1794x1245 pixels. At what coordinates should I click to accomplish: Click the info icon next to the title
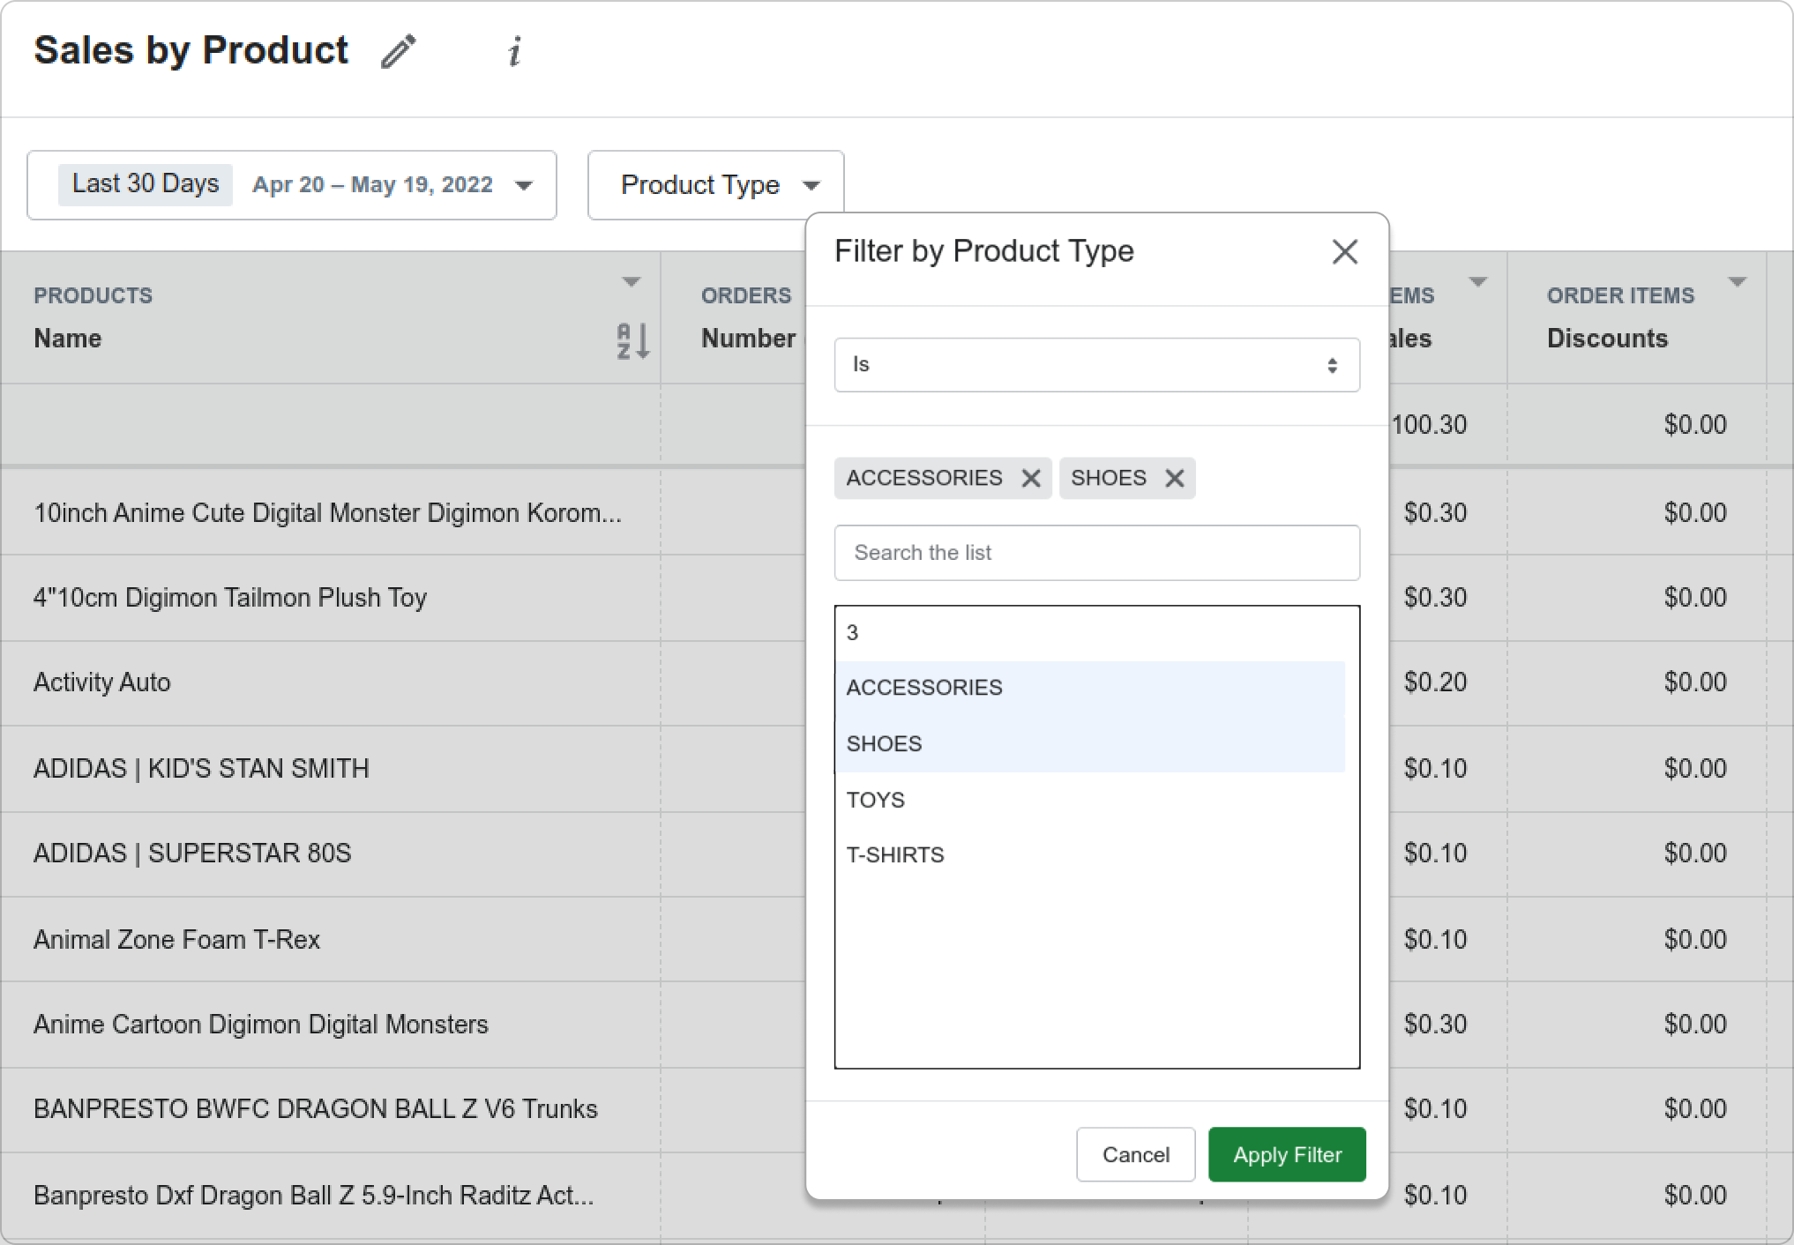pyautogui.click(x=515, y=51)
